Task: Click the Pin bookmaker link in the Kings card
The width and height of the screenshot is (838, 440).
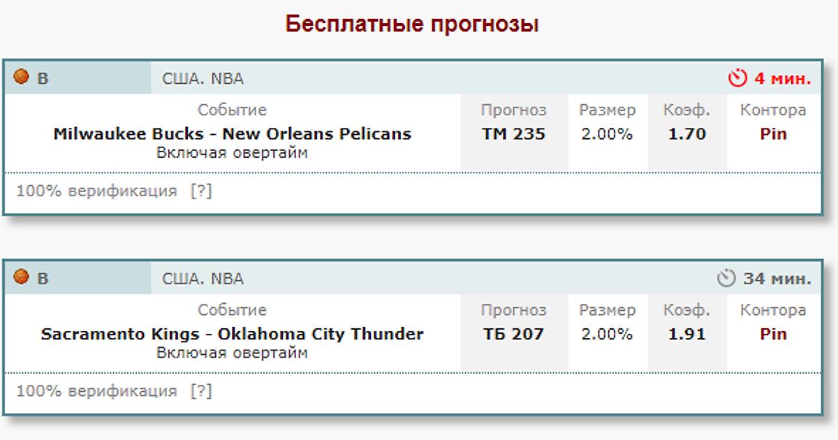Action: coord(773,334)
